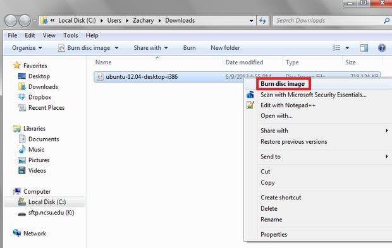Click the Back navigation arrow button

(x=11, y=20)
